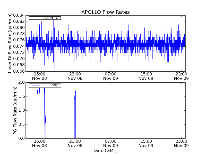
Task: Click top plot's "15:00 Nov 09" time label
Action: pos(146,76)
